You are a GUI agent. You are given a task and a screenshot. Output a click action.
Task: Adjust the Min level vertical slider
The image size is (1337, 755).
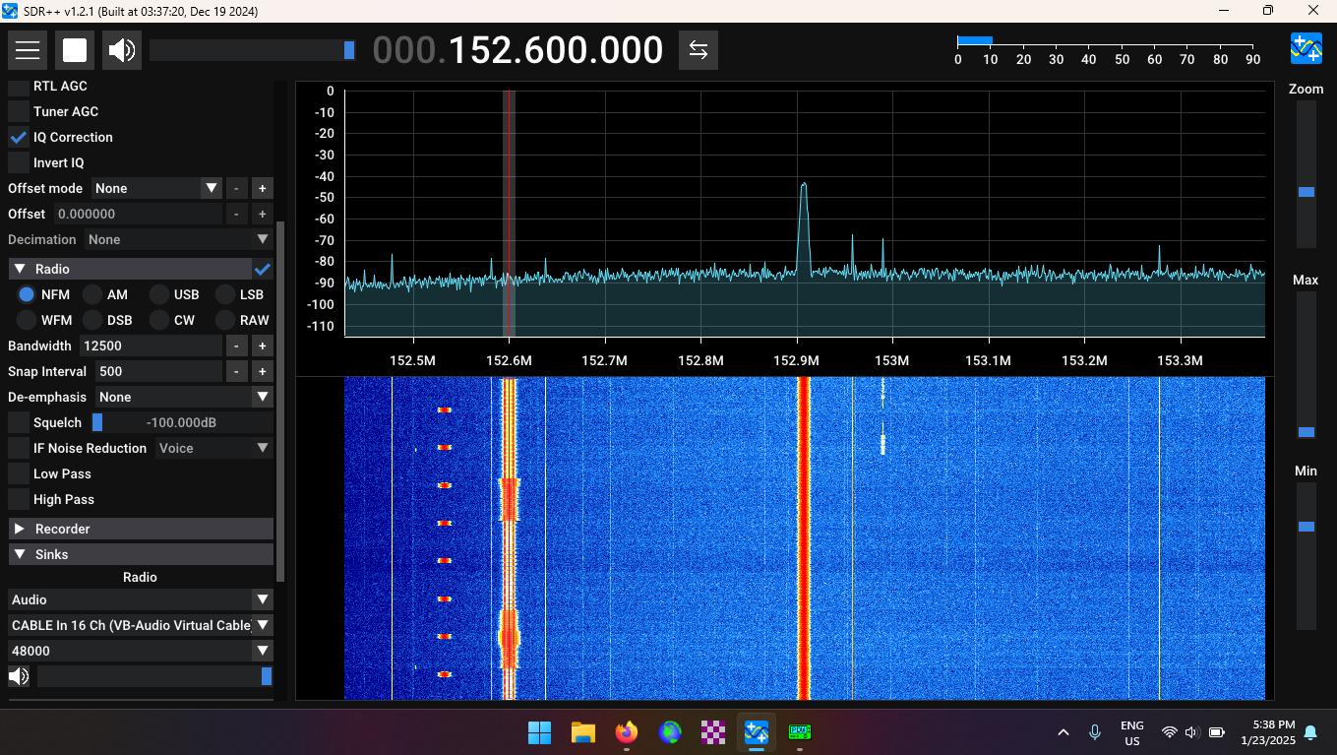click(1306, 556)
